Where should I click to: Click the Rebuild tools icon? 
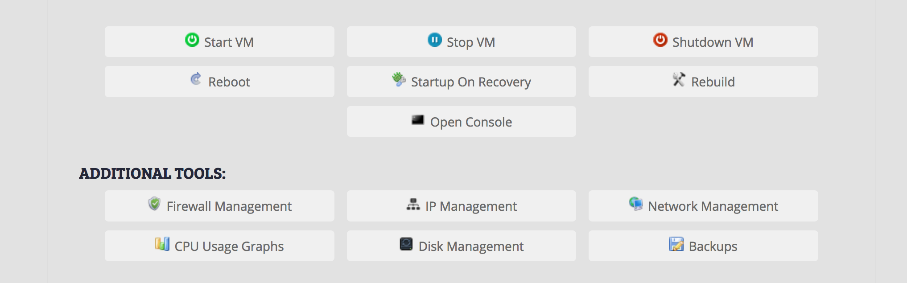[x=679, y=79]
